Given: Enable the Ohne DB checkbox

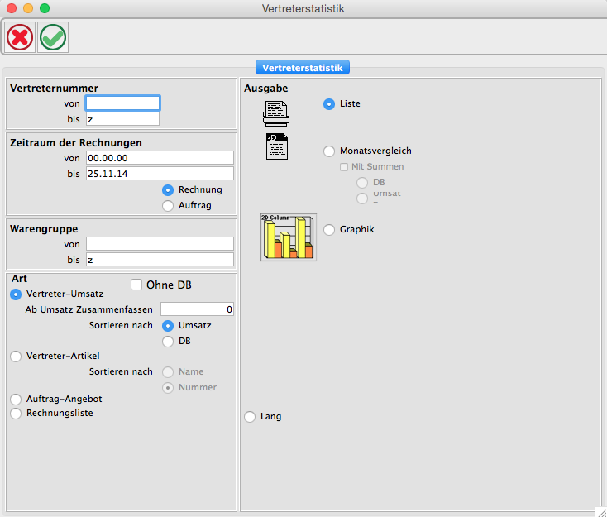Looking at the screenshot, I should point(136,285).
